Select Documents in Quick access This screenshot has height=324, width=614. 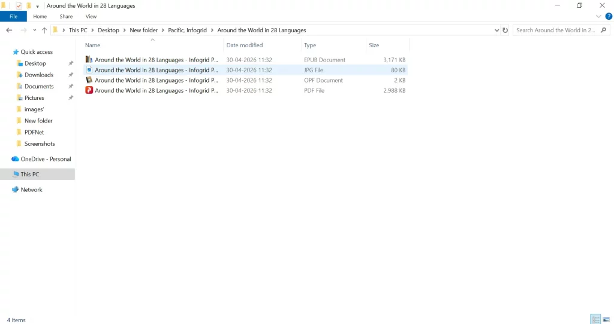(x=39, y=86)
